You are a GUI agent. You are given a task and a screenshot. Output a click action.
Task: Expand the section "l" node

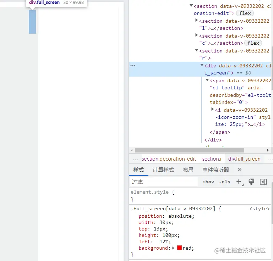click(197, 20)
